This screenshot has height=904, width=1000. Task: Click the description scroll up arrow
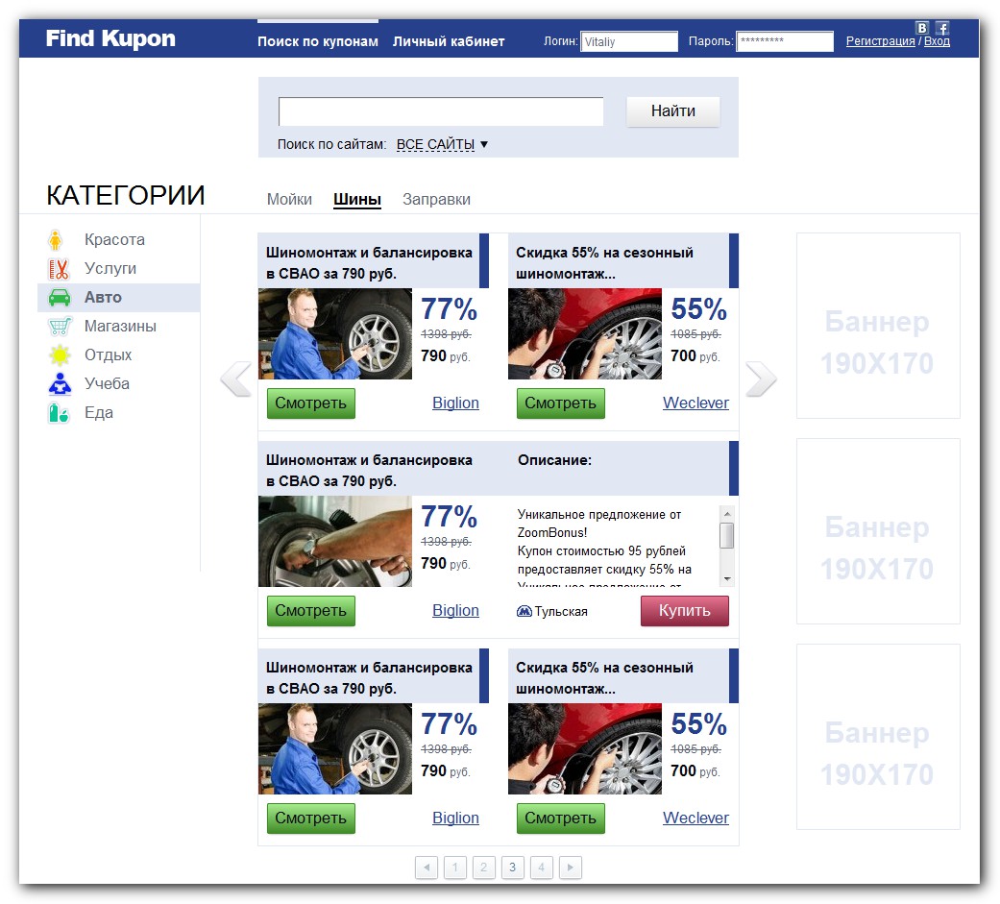726,514
